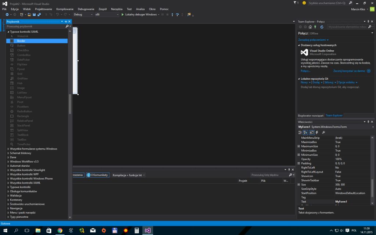Expand the Size property in Properties
The image size is (376, 235).
299,185
